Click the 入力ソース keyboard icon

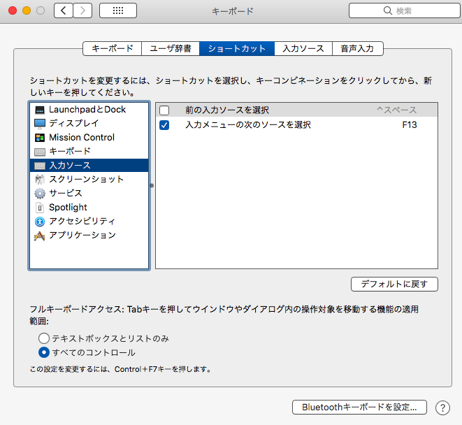pos(40,166)
